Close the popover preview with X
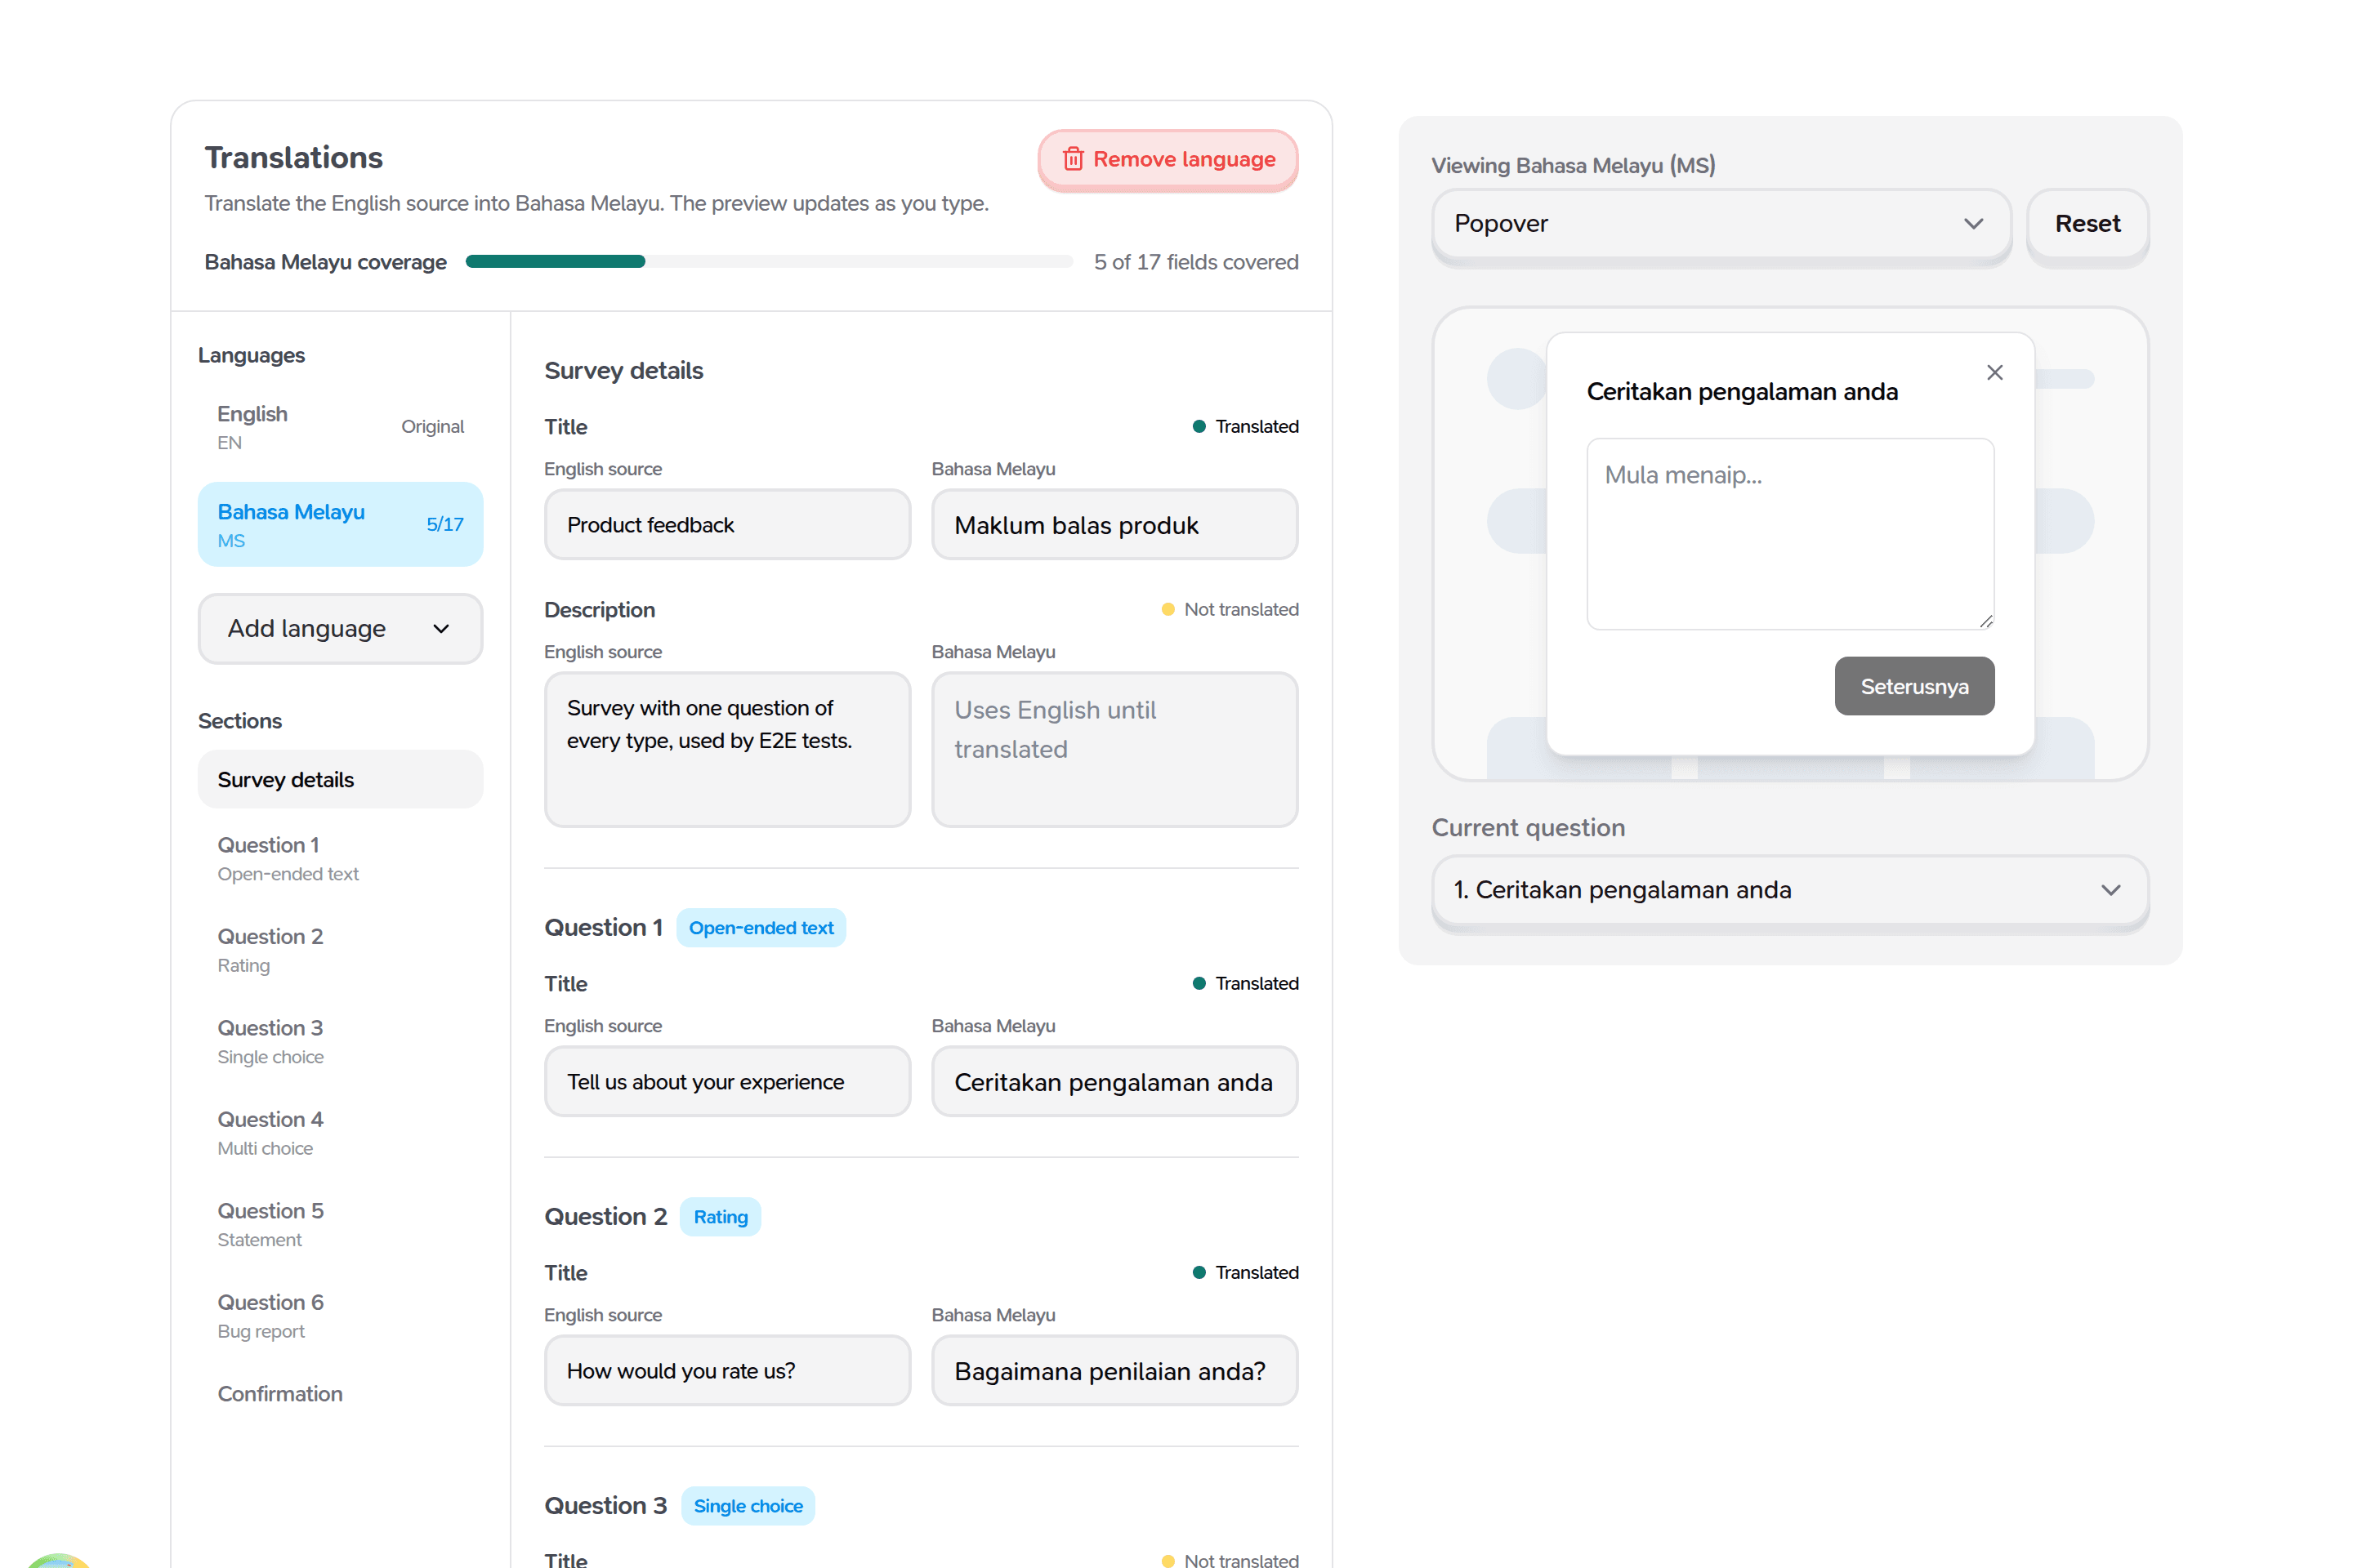This screenshot has height=1568, width=2353. point(1995,372)
